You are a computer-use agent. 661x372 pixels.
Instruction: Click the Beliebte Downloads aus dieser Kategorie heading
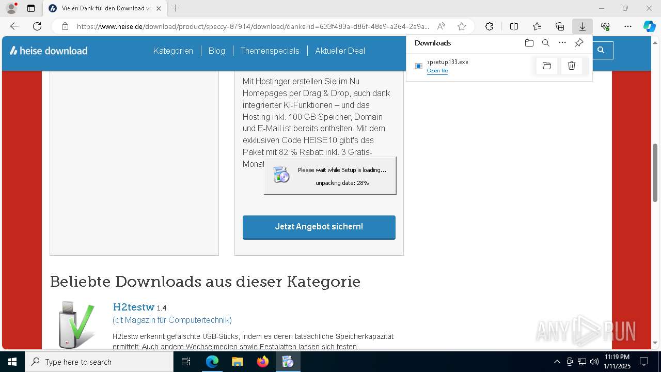205,282
